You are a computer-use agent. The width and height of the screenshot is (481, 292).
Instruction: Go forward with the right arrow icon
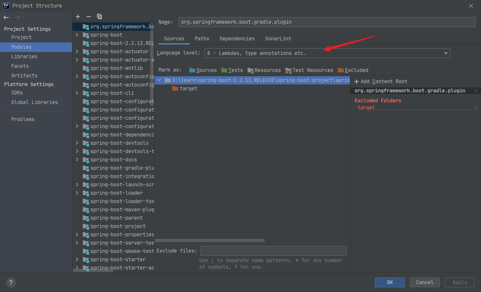tap(17, 17)
